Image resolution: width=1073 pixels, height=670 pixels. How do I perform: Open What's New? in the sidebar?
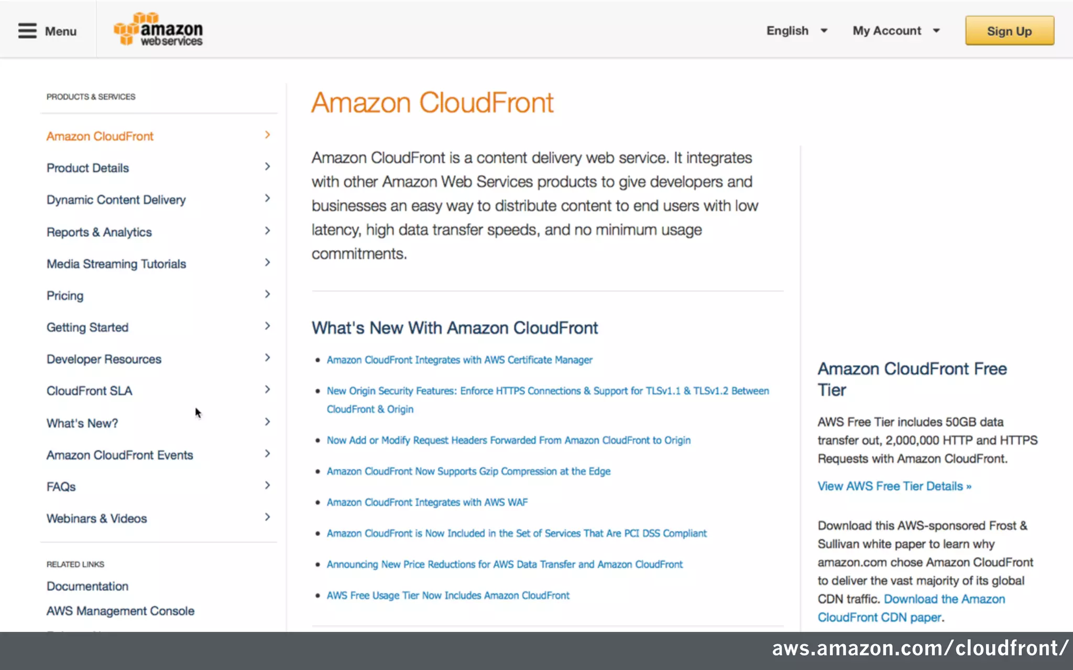point(82,423)
